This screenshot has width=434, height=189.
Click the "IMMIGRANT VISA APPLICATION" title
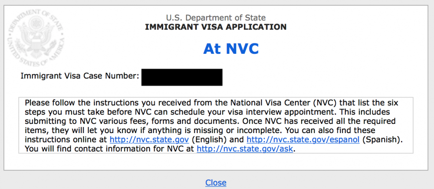coord(216,27)
